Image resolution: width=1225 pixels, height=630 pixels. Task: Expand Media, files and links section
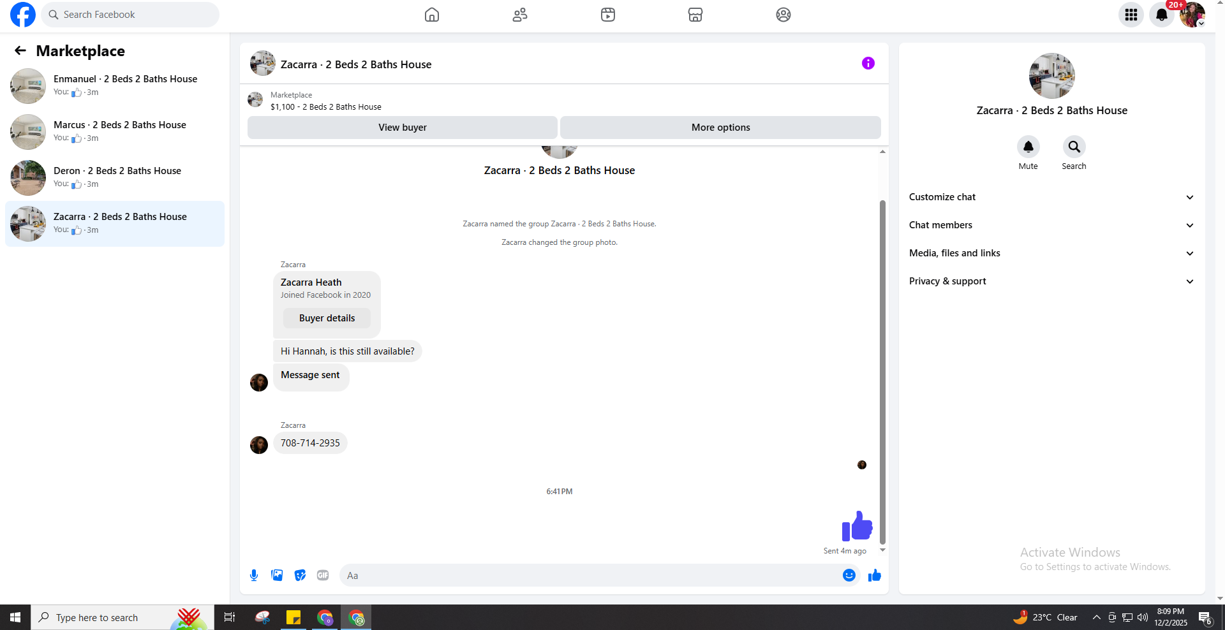(x=1051, y=253)
